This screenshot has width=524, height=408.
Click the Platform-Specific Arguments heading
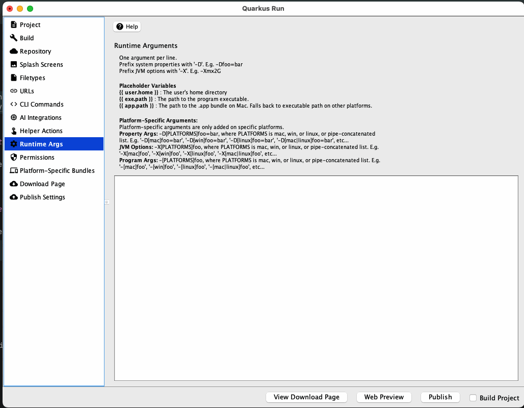click(159, 120)
